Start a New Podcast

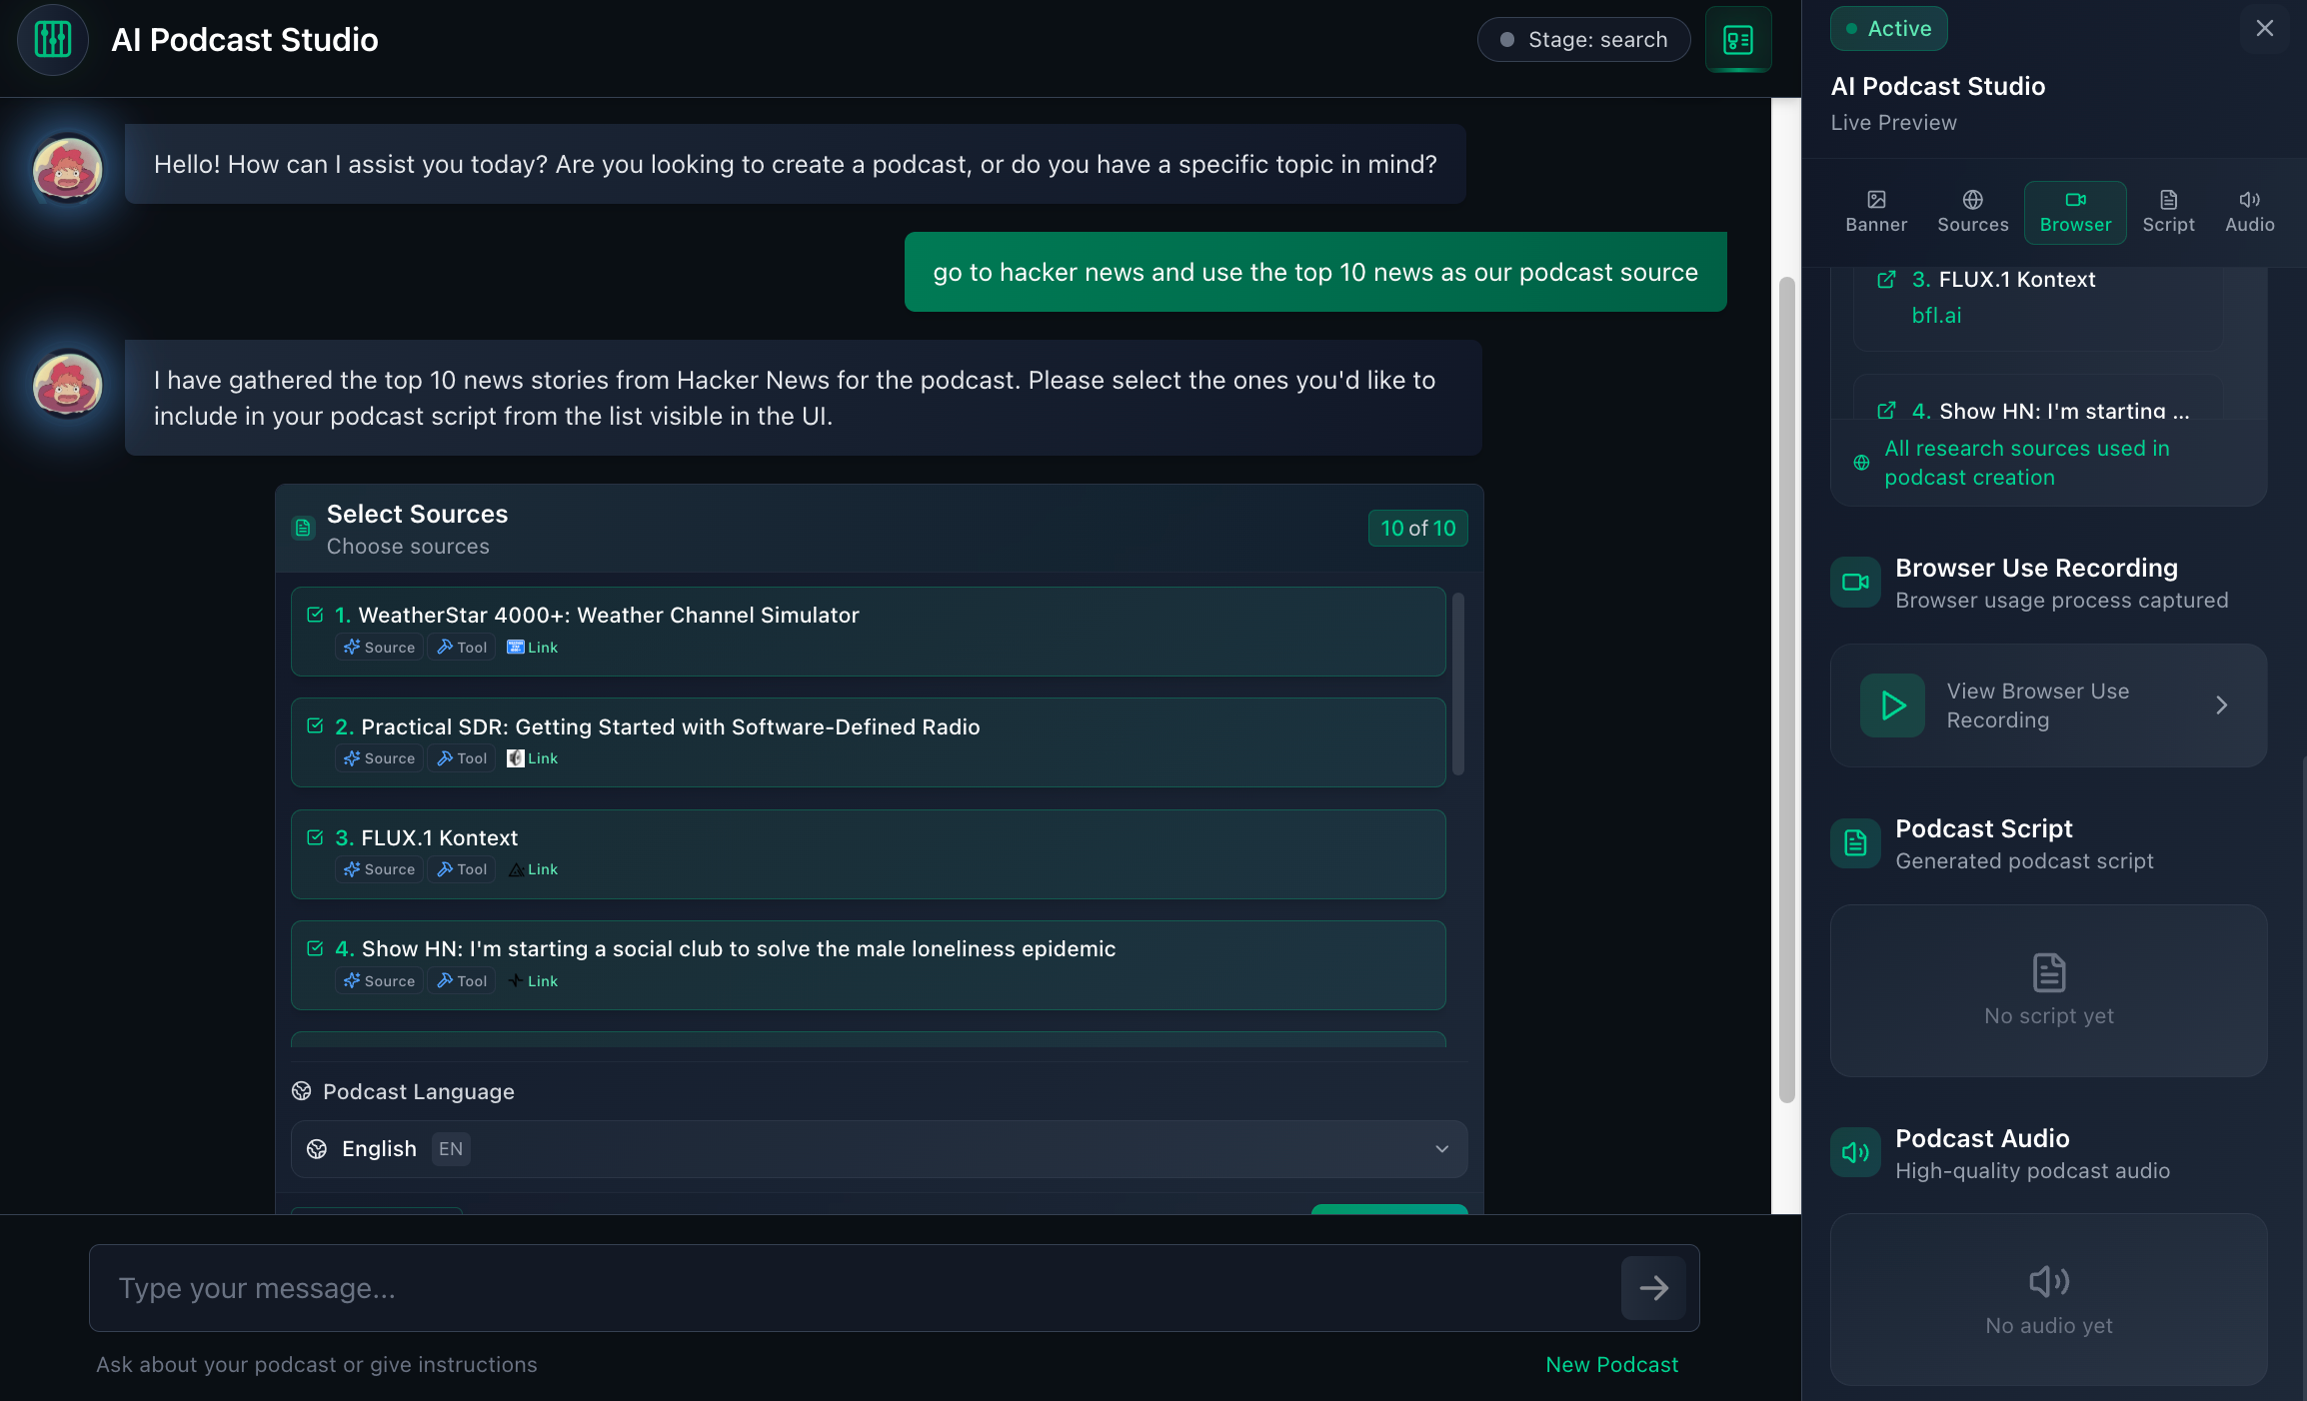point(1611,1365)
